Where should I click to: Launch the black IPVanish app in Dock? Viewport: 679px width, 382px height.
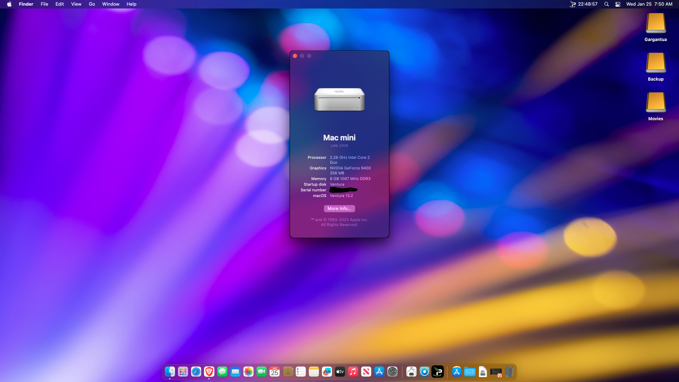coord(437,372)
